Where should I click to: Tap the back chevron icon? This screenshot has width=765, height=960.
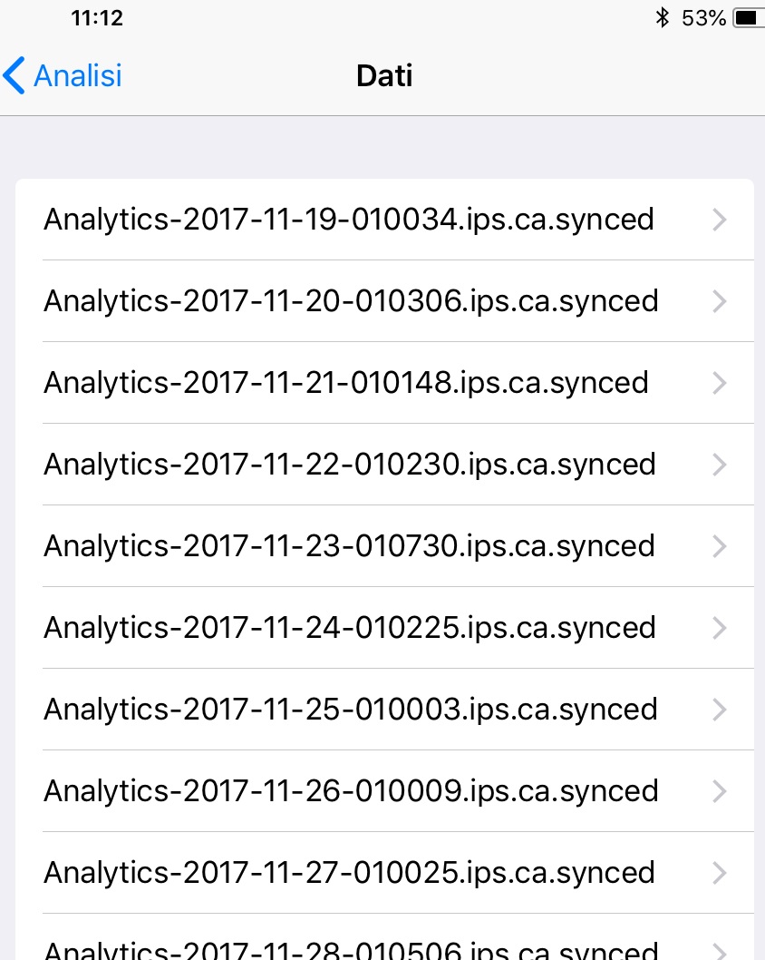coord(15,76)
